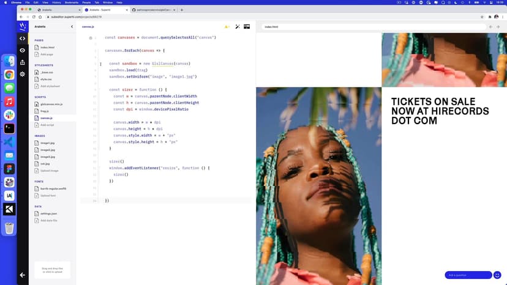Open settings.json data file
This screenshot has width=507, height=285.
coord(48,213)
